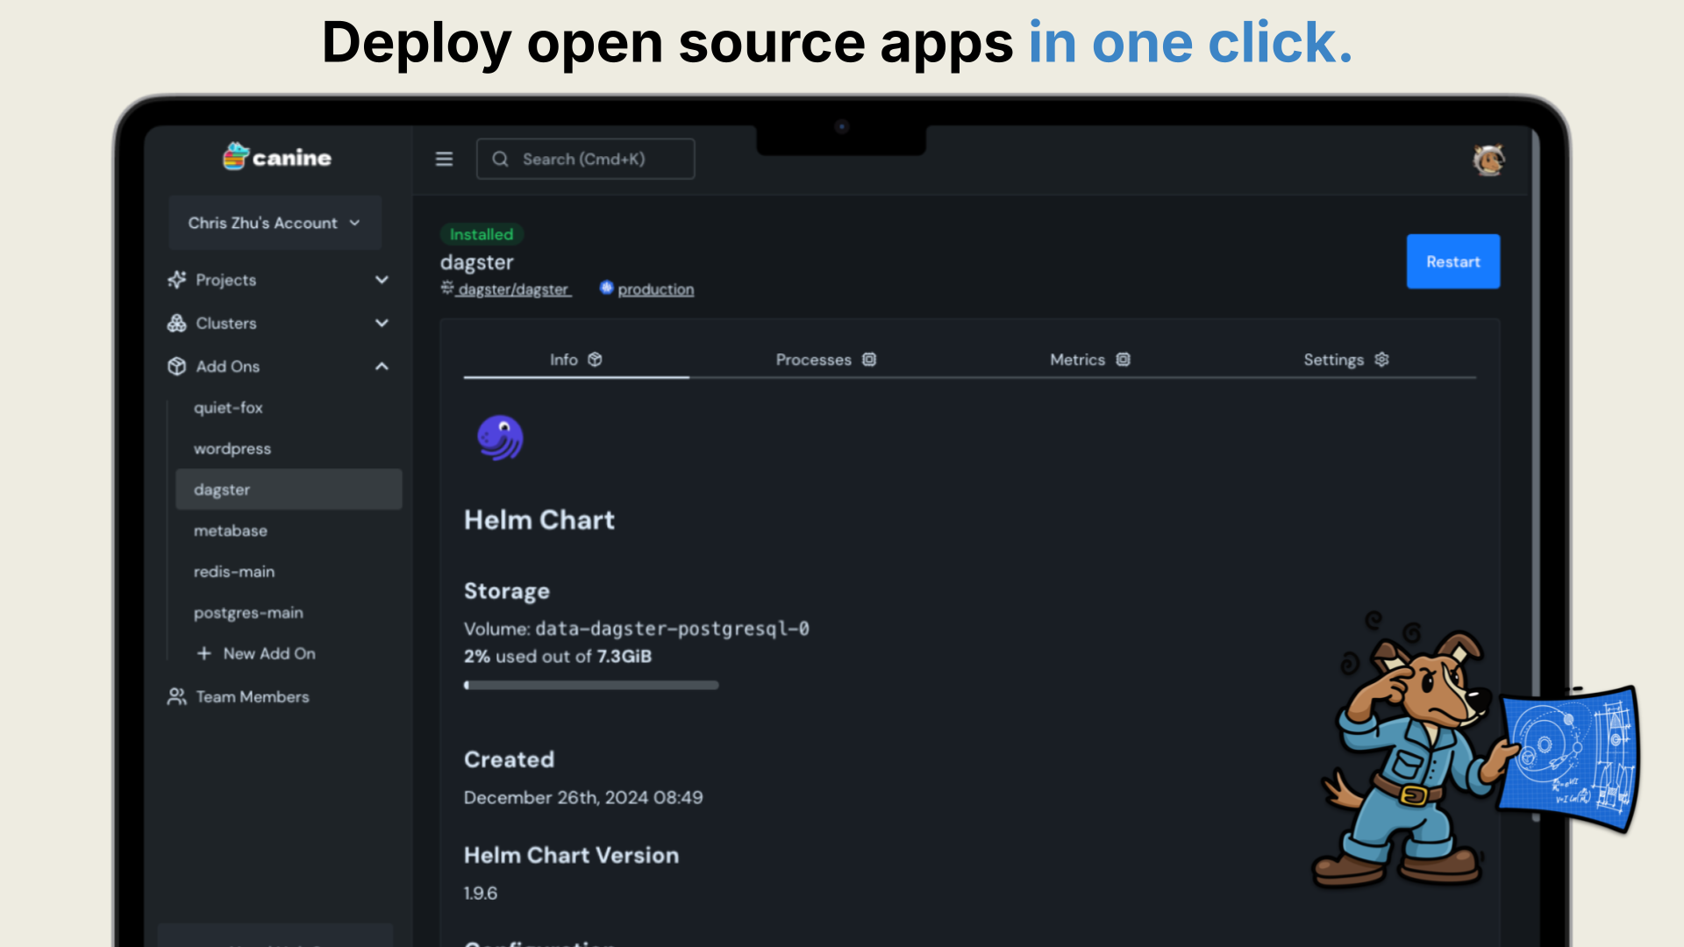Click the date December 26th, 2024 08:49
The width and height of the screenshot is (1684, 947).
tap(583, 797)
